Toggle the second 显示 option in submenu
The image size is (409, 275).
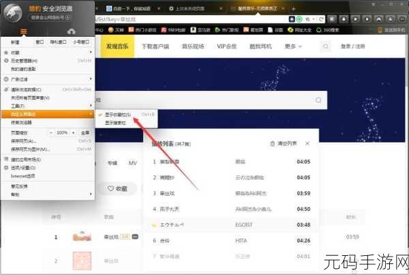click(127, 123)
